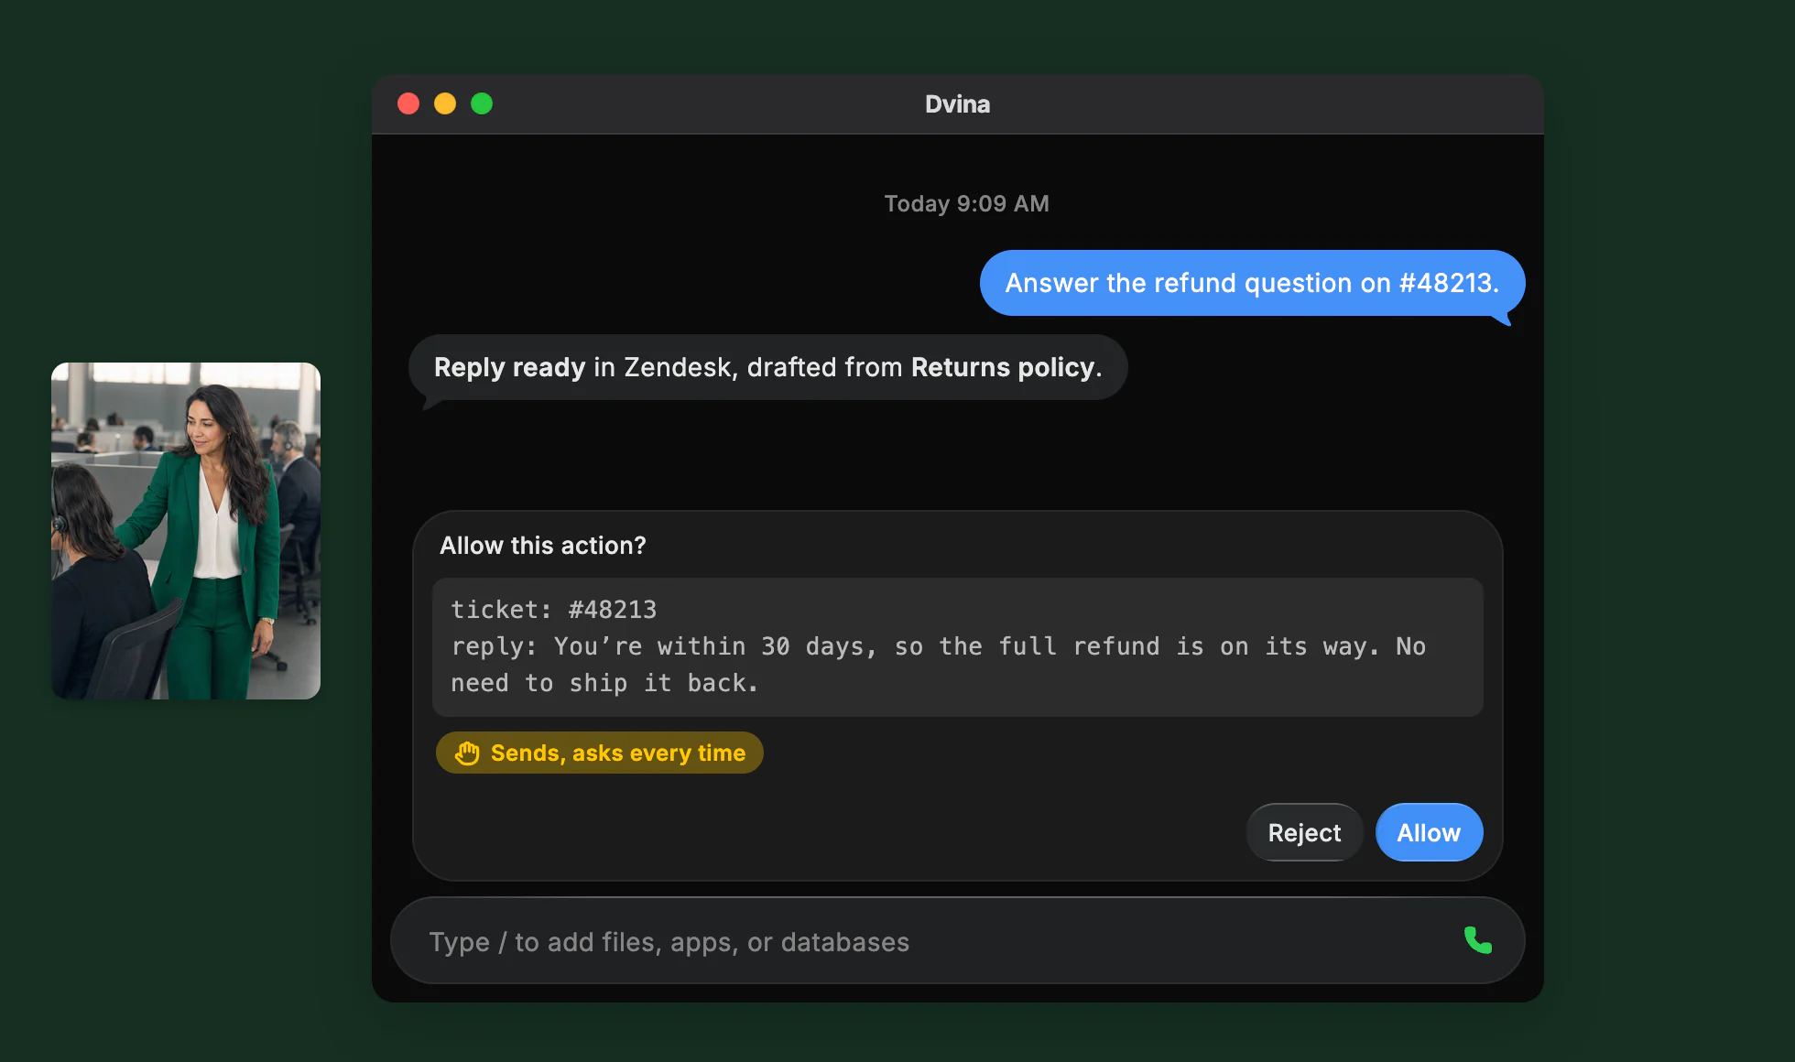This screenshot has width=1795, height=1062.
Task: Click the 'Reply ready in Zendesk' response bubble
Action: (x=767, y=367)
